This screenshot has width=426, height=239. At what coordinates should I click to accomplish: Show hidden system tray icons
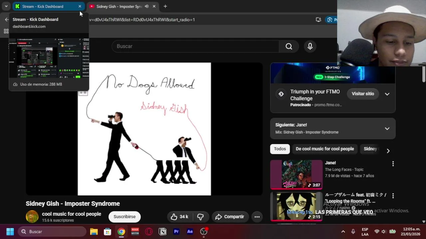tap(343, 232)
